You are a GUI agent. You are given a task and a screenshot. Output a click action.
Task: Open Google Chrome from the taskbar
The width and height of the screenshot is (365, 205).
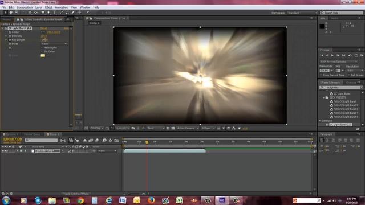(x=80, y=200)
